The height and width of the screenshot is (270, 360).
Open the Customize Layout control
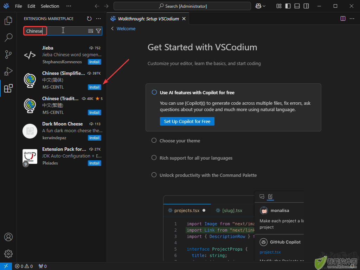coord(279,6)
